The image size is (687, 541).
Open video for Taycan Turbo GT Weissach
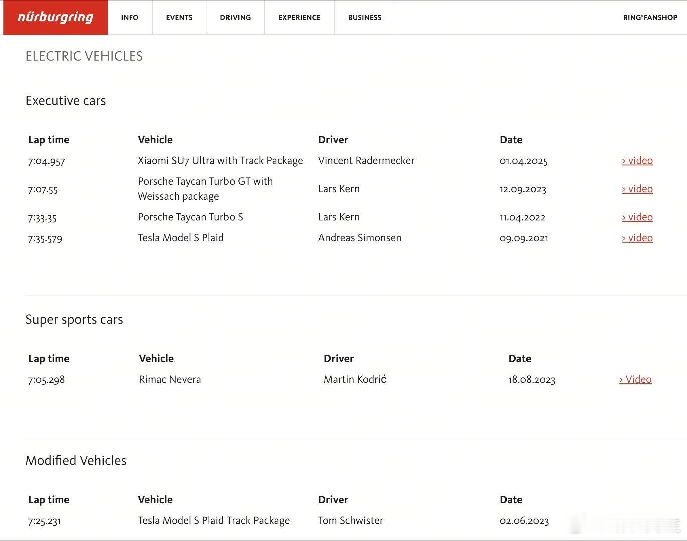(x=637, y=189)
